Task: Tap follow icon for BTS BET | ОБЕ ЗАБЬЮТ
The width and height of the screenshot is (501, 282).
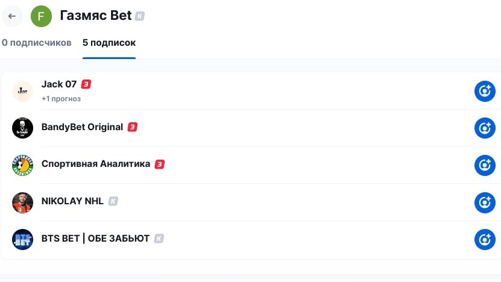Action: tap(484, 239)
